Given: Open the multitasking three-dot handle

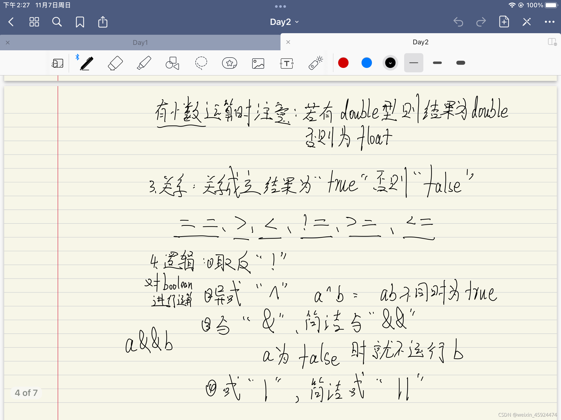Looking at the screenshot, I should [x=280, y=6].
